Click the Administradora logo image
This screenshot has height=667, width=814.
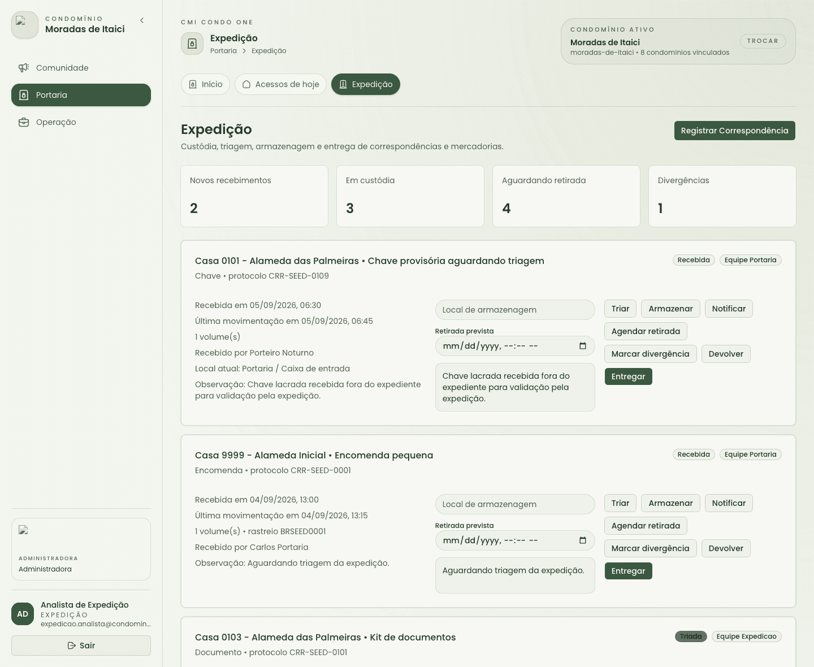24,530
